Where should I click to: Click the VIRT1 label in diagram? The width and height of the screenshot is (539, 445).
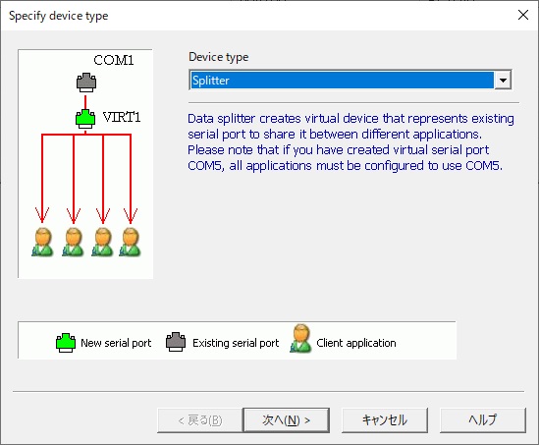tap(122, 117)
